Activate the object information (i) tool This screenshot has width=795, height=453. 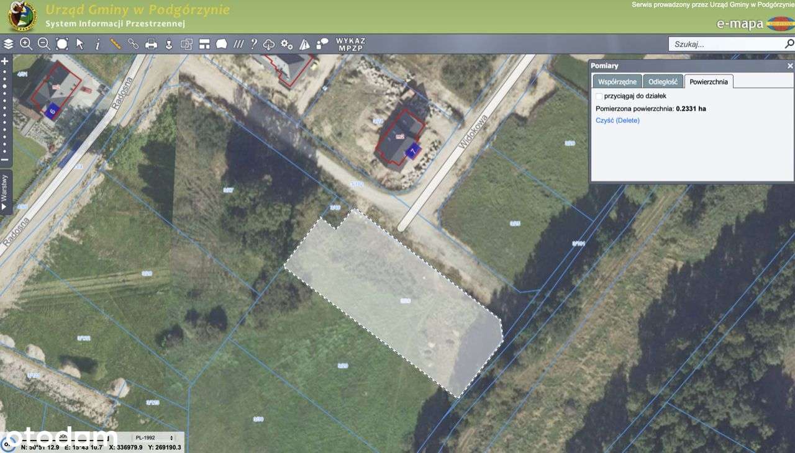tap(98, 44)
